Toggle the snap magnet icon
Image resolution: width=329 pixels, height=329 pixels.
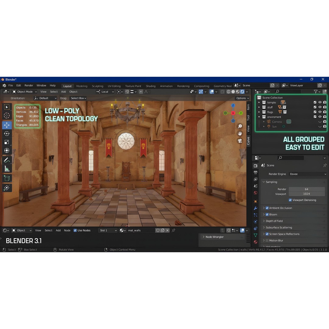click(127, 92)
